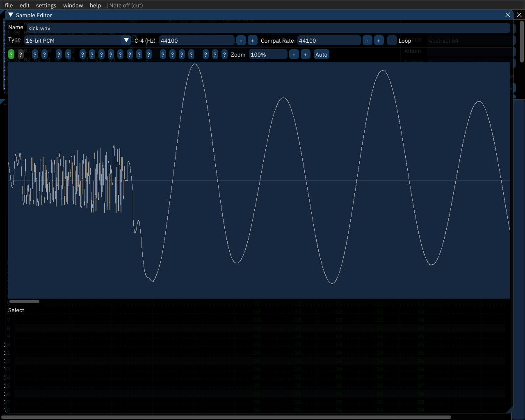
Task: Click the Normalize icon, second in eight-icon group
Action: [92, 55]
